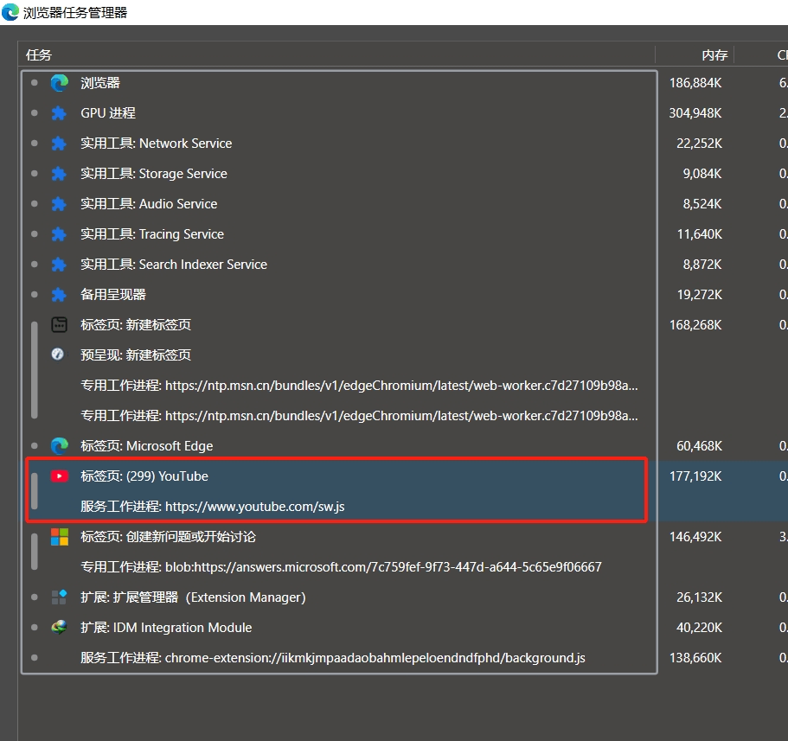Click the puzzle icon beside Network Service

click(x=59, y=144)
